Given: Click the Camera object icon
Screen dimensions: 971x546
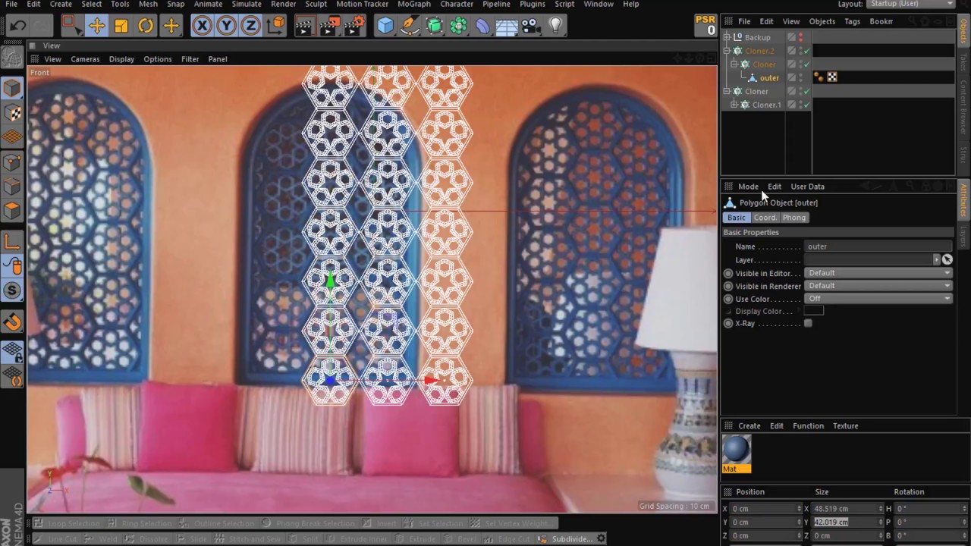Looking at the screenshot, I should tap(531, 26).
